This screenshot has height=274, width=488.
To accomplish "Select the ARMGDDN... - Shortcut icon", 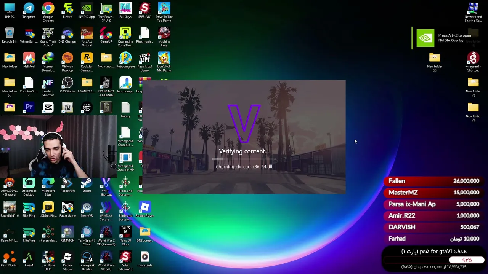I will (10, 186).
